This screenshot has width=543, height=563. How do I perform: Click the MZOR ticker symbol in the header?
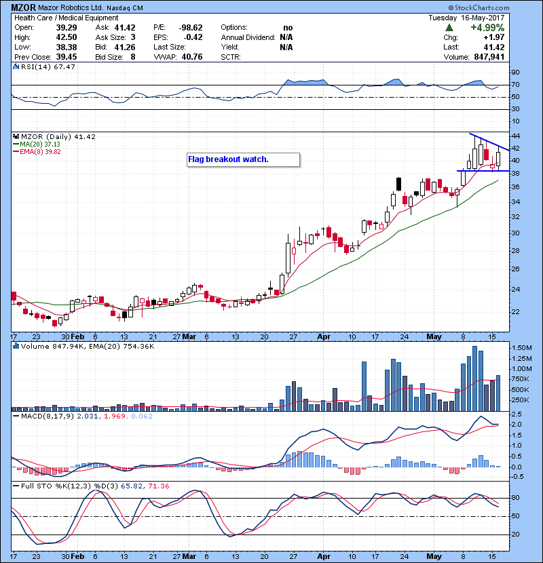click(23, 7)
